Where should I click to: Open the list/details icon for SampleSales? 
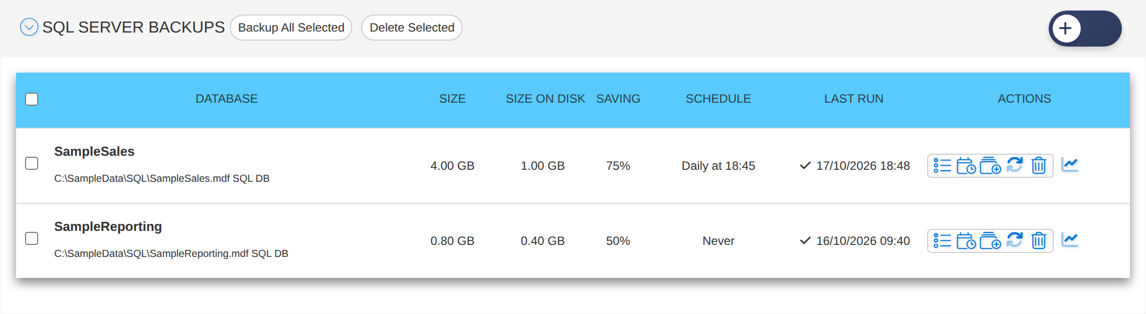942,166
